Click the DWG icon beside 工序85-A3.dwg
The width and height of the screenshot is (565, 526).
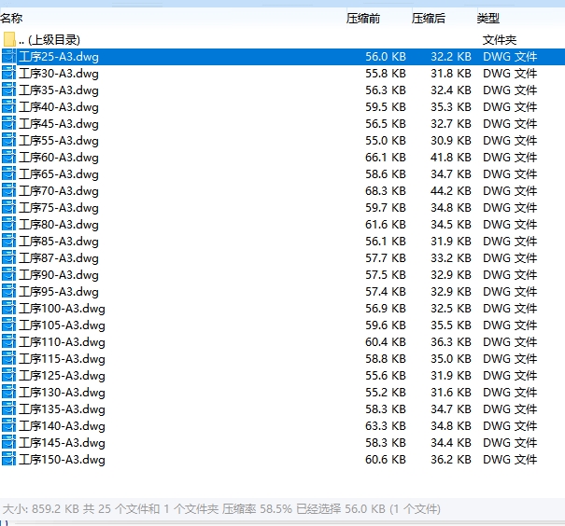click(x=9, y=241)
